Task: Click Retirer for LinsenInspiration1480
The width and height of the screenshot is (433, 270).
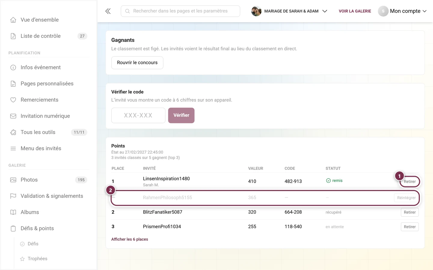Action: tap(410, 181)
